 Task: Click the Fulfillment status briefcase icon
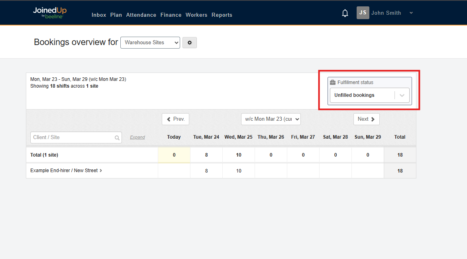tap(333, 82)
